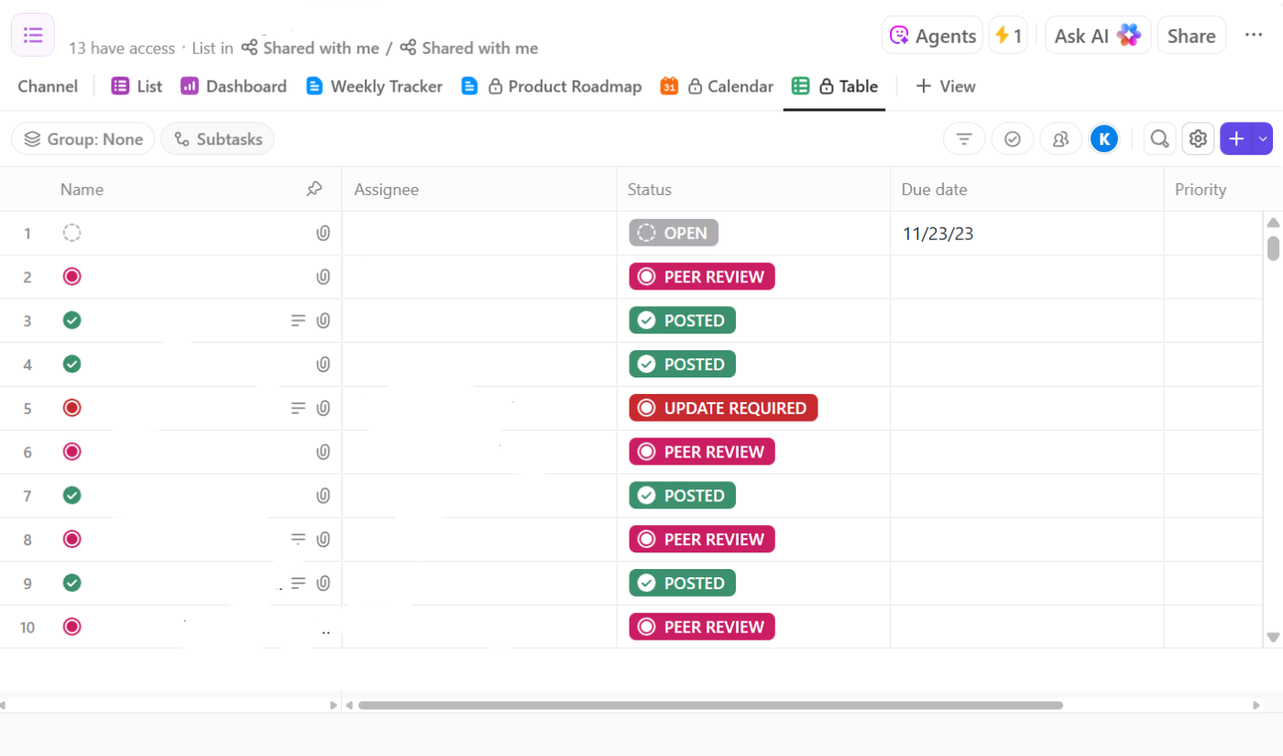The height and width of the screenshot is (756, 1283).
Task: Click row 2 status circle icon
Action: (71, 277)
